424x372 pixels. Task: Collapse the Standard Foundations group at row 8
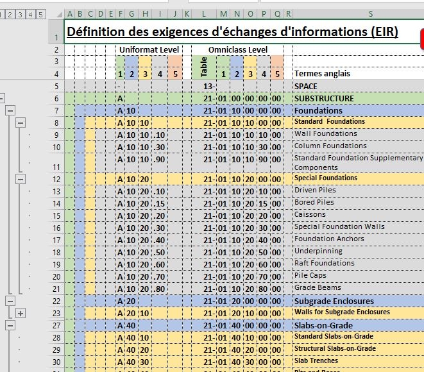21,123
